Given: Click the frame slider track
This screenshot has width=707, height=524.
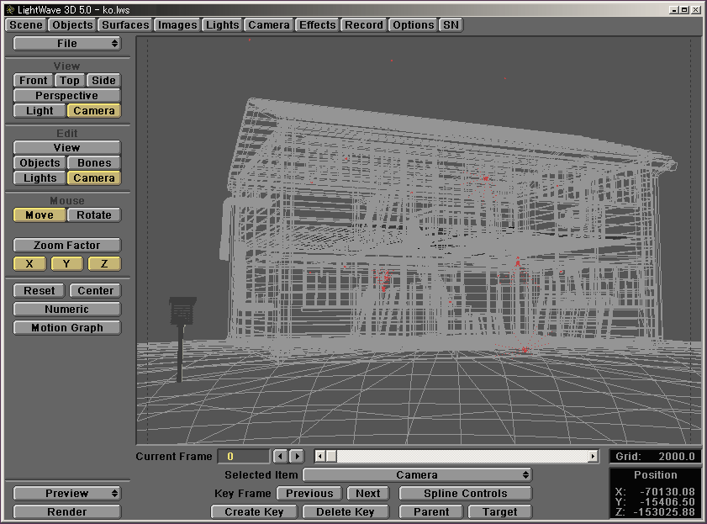Looking at the screenshot, I should 462,456.
